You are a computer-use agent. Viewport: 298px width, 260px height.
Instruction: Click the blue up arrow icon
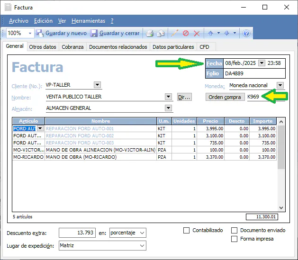[210, 33]
